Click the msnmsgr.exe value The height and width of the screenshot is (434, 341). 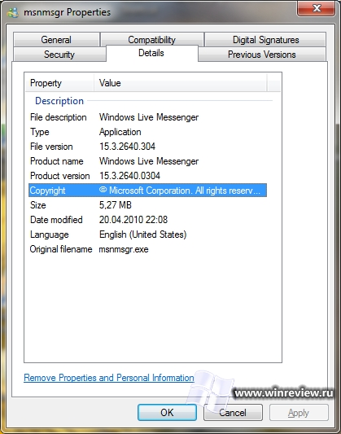pyautogui.click(x=124, y=249)
